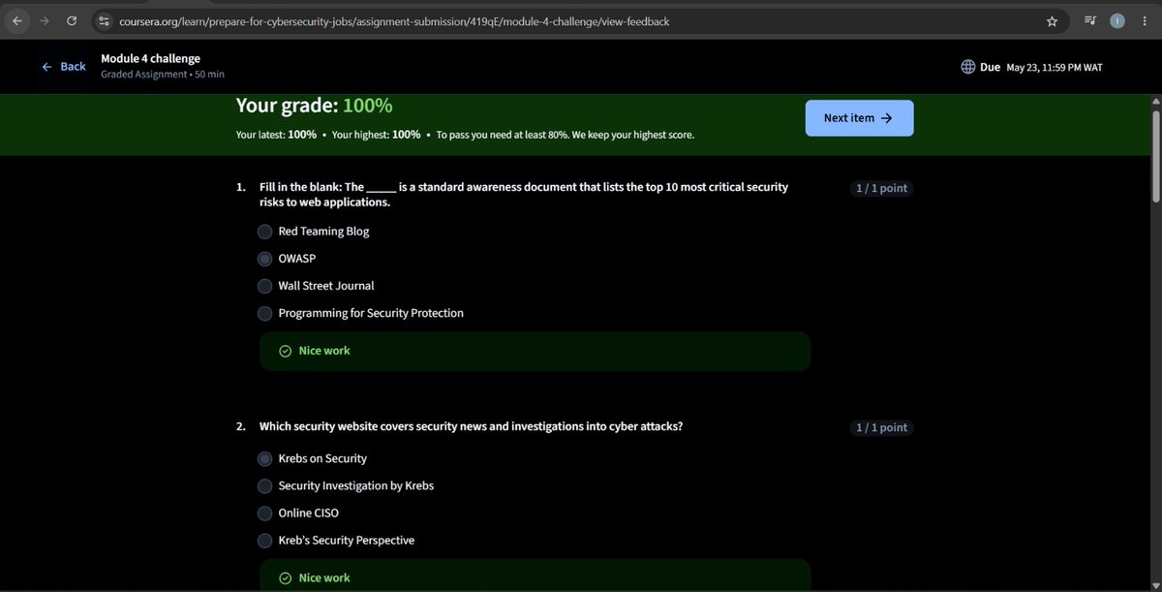Select the Online CISO option
Image resolution: width=1162 pixels, height=592 pixels.
[264, 513]
